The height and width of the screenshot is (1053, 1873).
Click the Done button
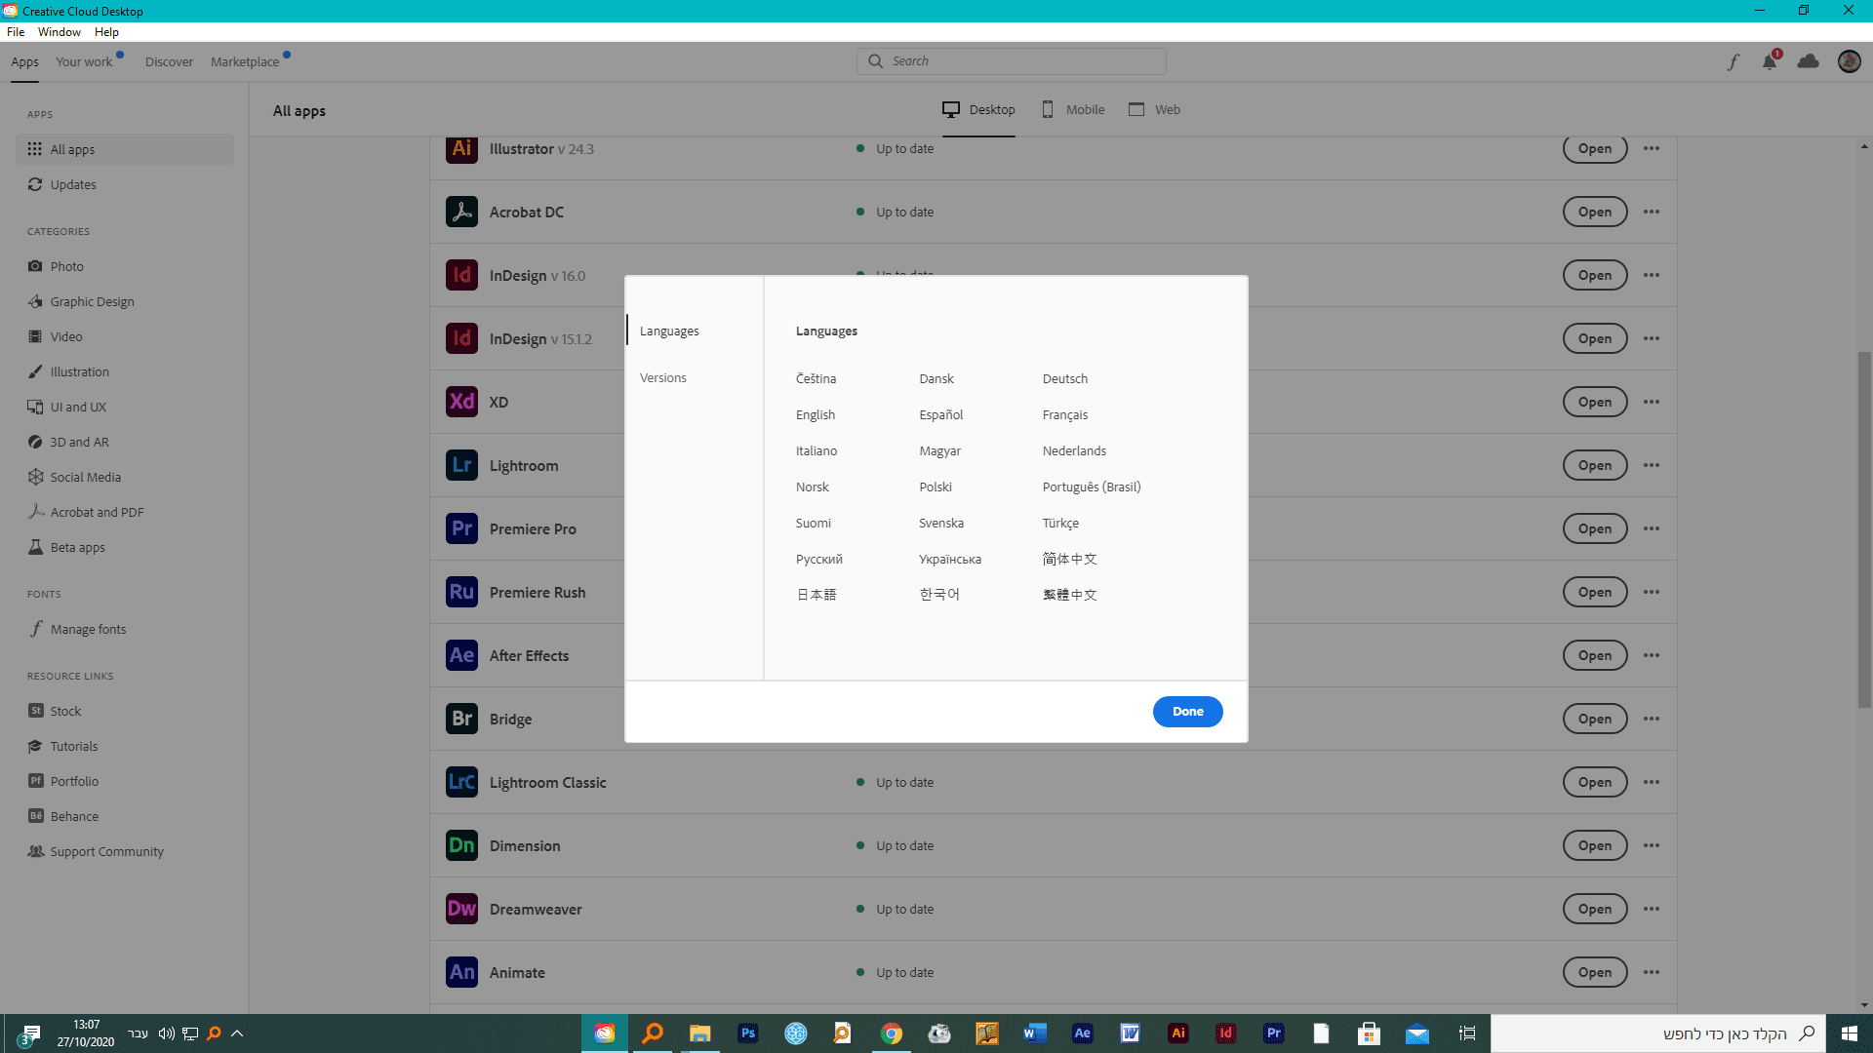tap(1187, 711)
